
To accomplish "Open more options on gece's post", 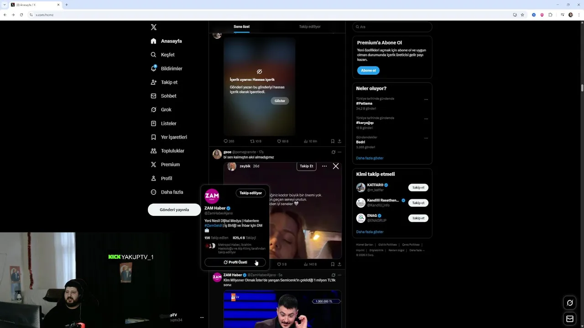I will (x=339, y=152).
